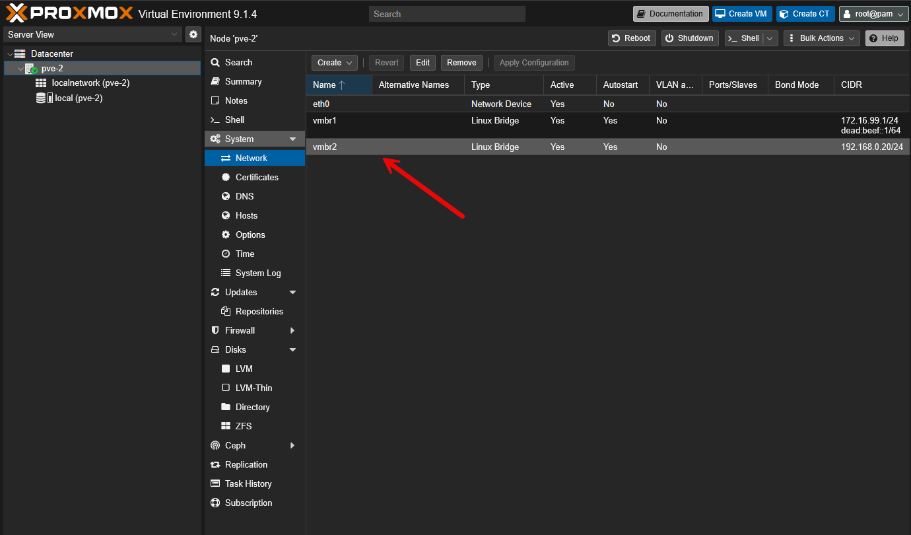Open the Create network dropdown

click(x=334, y=63)
